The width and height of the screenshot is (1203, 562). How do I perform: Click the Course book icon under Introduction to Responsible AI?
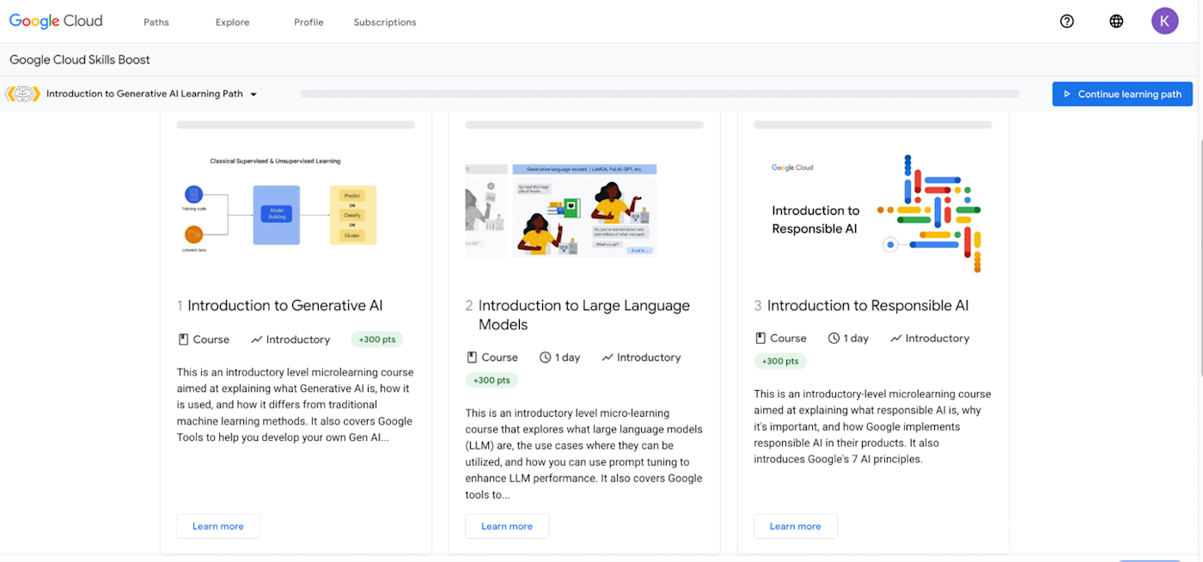click(x=760, y=339)
